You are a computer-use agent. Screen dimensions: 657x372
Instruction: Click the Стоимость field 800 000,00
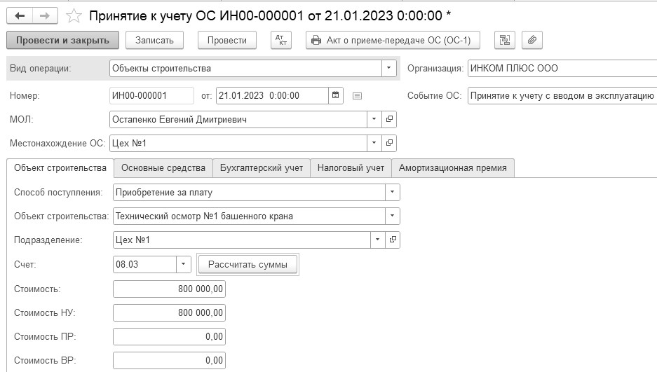pos(169,289)
